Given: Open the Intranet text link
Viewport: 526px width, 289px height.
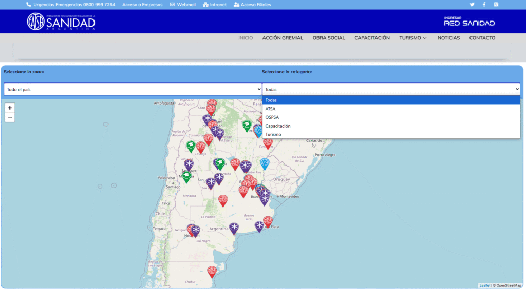Looking at the screenshot, I should pos(218,4).
